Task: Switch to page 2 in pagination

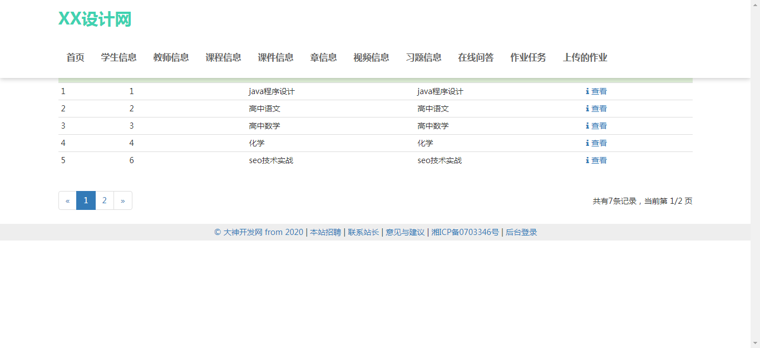Action: coord(105,200)
